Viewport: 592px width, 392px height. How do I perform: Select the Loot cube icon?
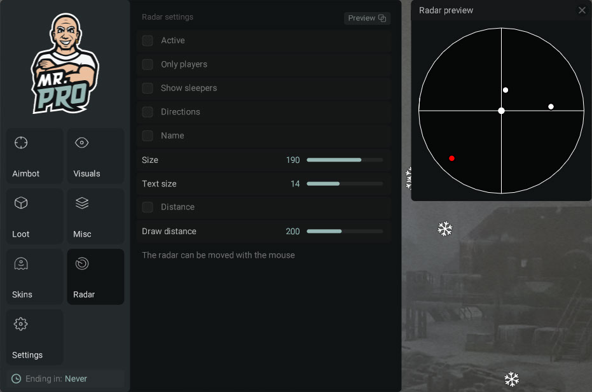pyautogui.click(x=21, y=203)
